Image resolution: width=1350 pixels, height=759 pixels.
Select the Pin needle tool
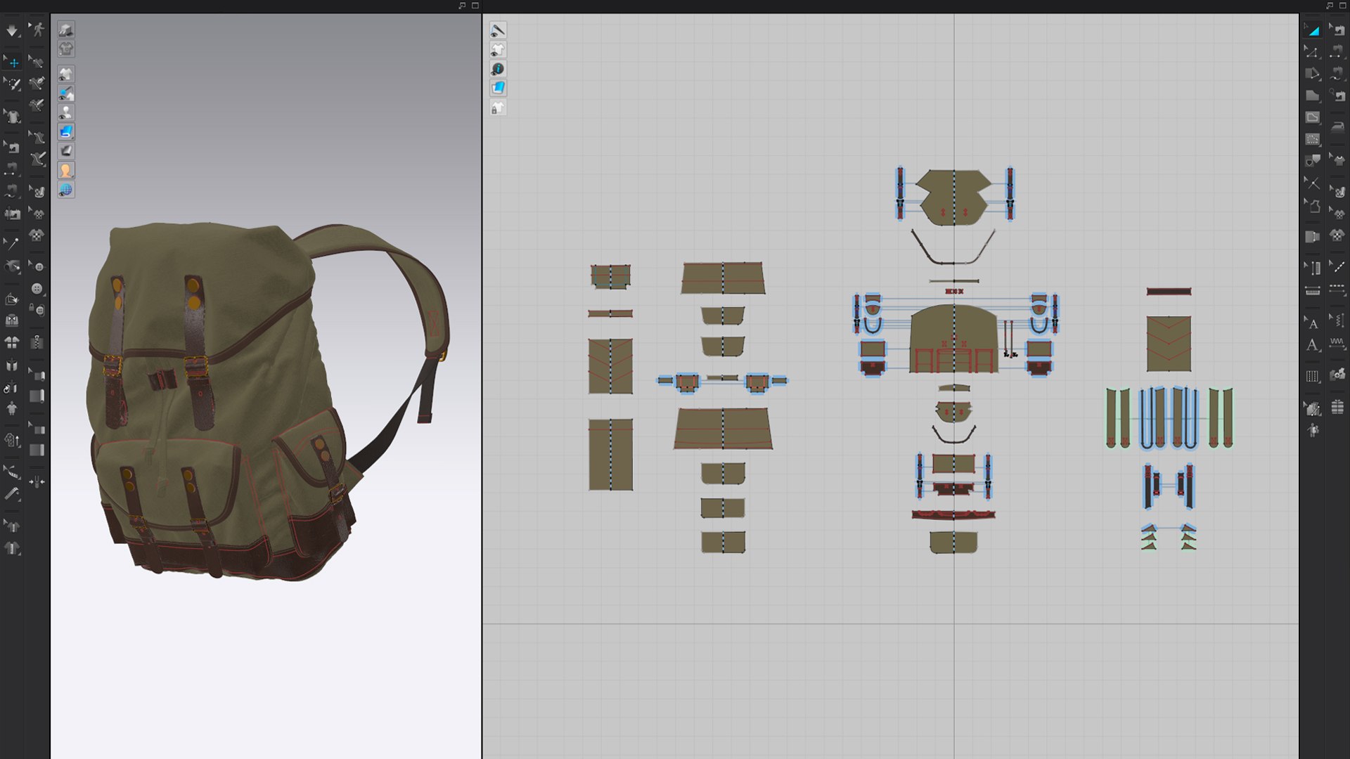pyautogui.click(x=13, y=244)
